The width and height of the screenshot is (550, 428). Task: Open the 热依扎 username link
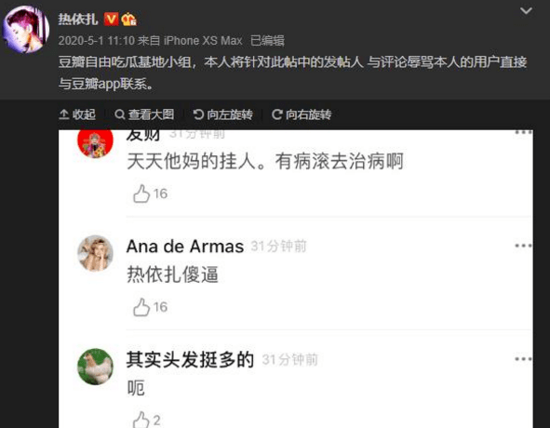pyautogui.click(x=78, y=19)
